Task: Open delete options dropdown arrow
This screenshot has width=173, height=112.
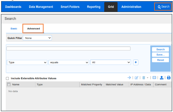Action: (x=147, y=78)
